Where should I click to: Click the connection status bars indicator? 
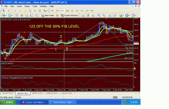(x=115, y=97)
